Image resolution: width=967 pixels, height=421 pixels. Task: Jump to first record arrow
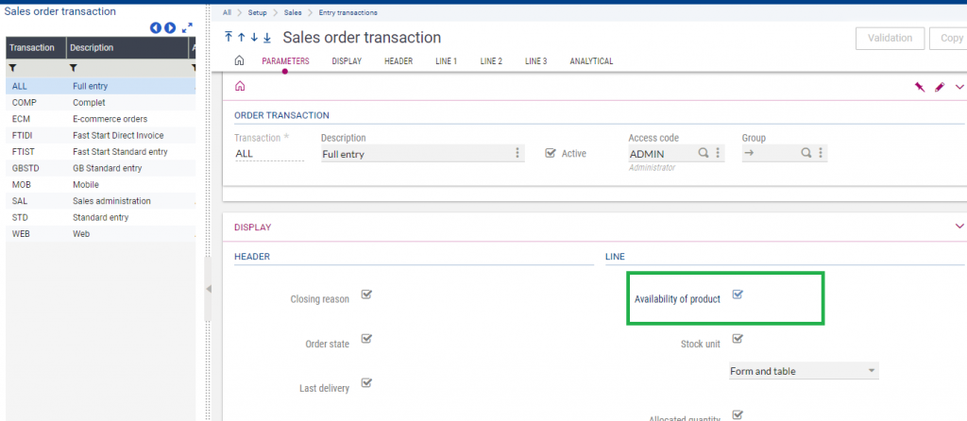pos(229,38)
